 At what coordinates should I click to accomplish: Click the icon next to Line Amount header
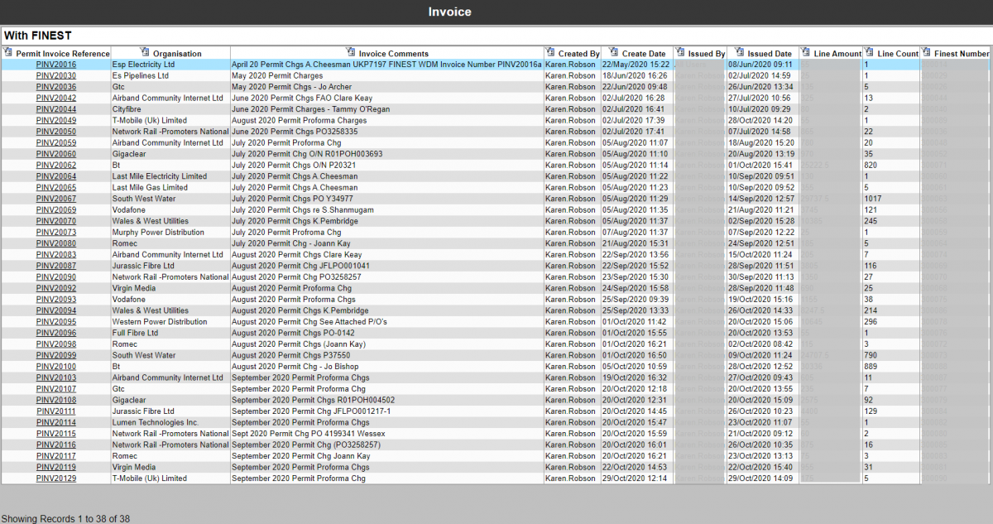click(x=805, y=53)
